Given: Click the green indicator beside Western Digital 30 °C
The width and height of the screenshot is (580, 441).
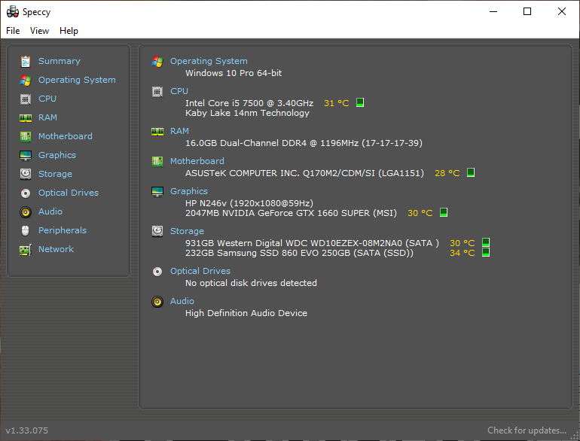Looking at the screenshot, I should point(486,242).
